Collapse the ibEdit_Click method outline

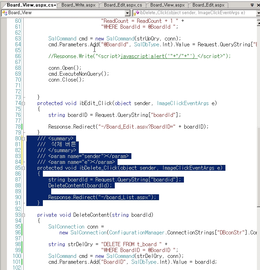coord(24,103)
